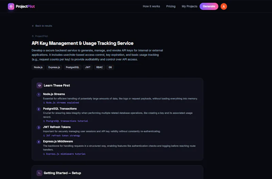Click the PostgreSQL Transactions topic title

60,109
